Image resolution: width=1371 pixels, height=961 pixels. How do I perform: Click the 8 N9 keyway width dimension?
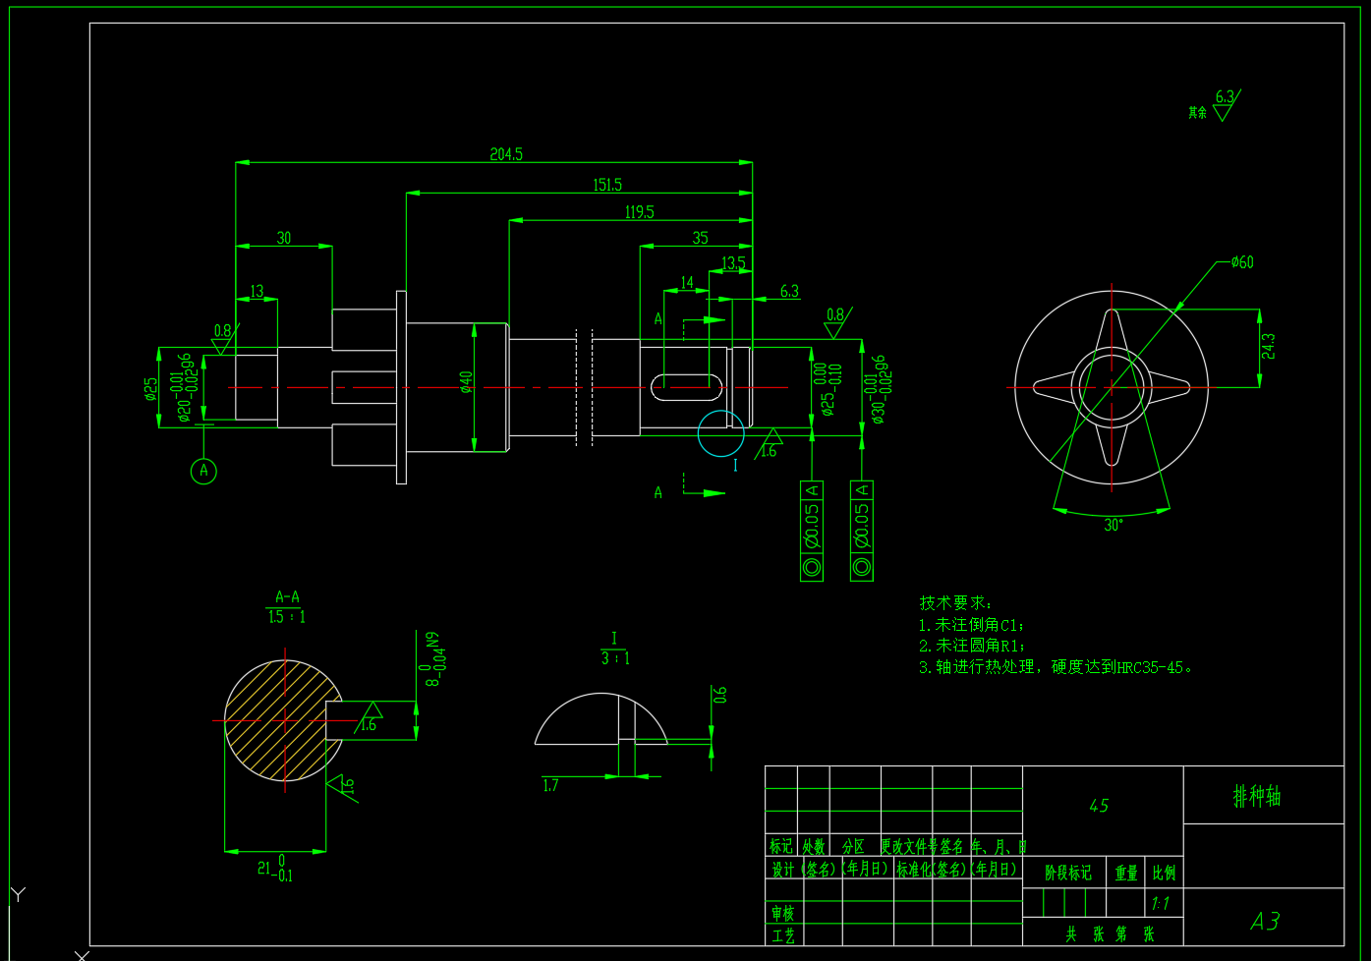pos(430,658)
